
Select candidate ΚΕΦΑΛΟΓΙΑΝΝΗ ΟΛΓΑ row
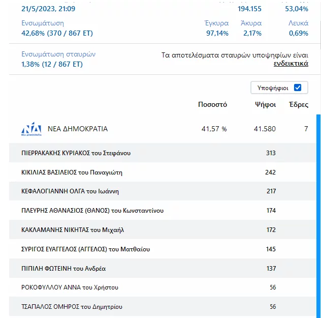[70, 191]
